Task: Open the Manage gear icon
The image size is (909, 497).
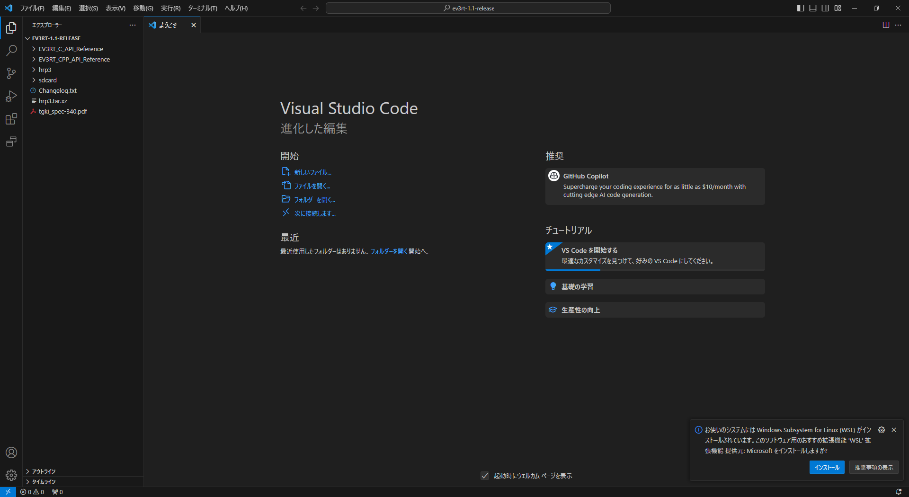Action: tap(11, 475)
